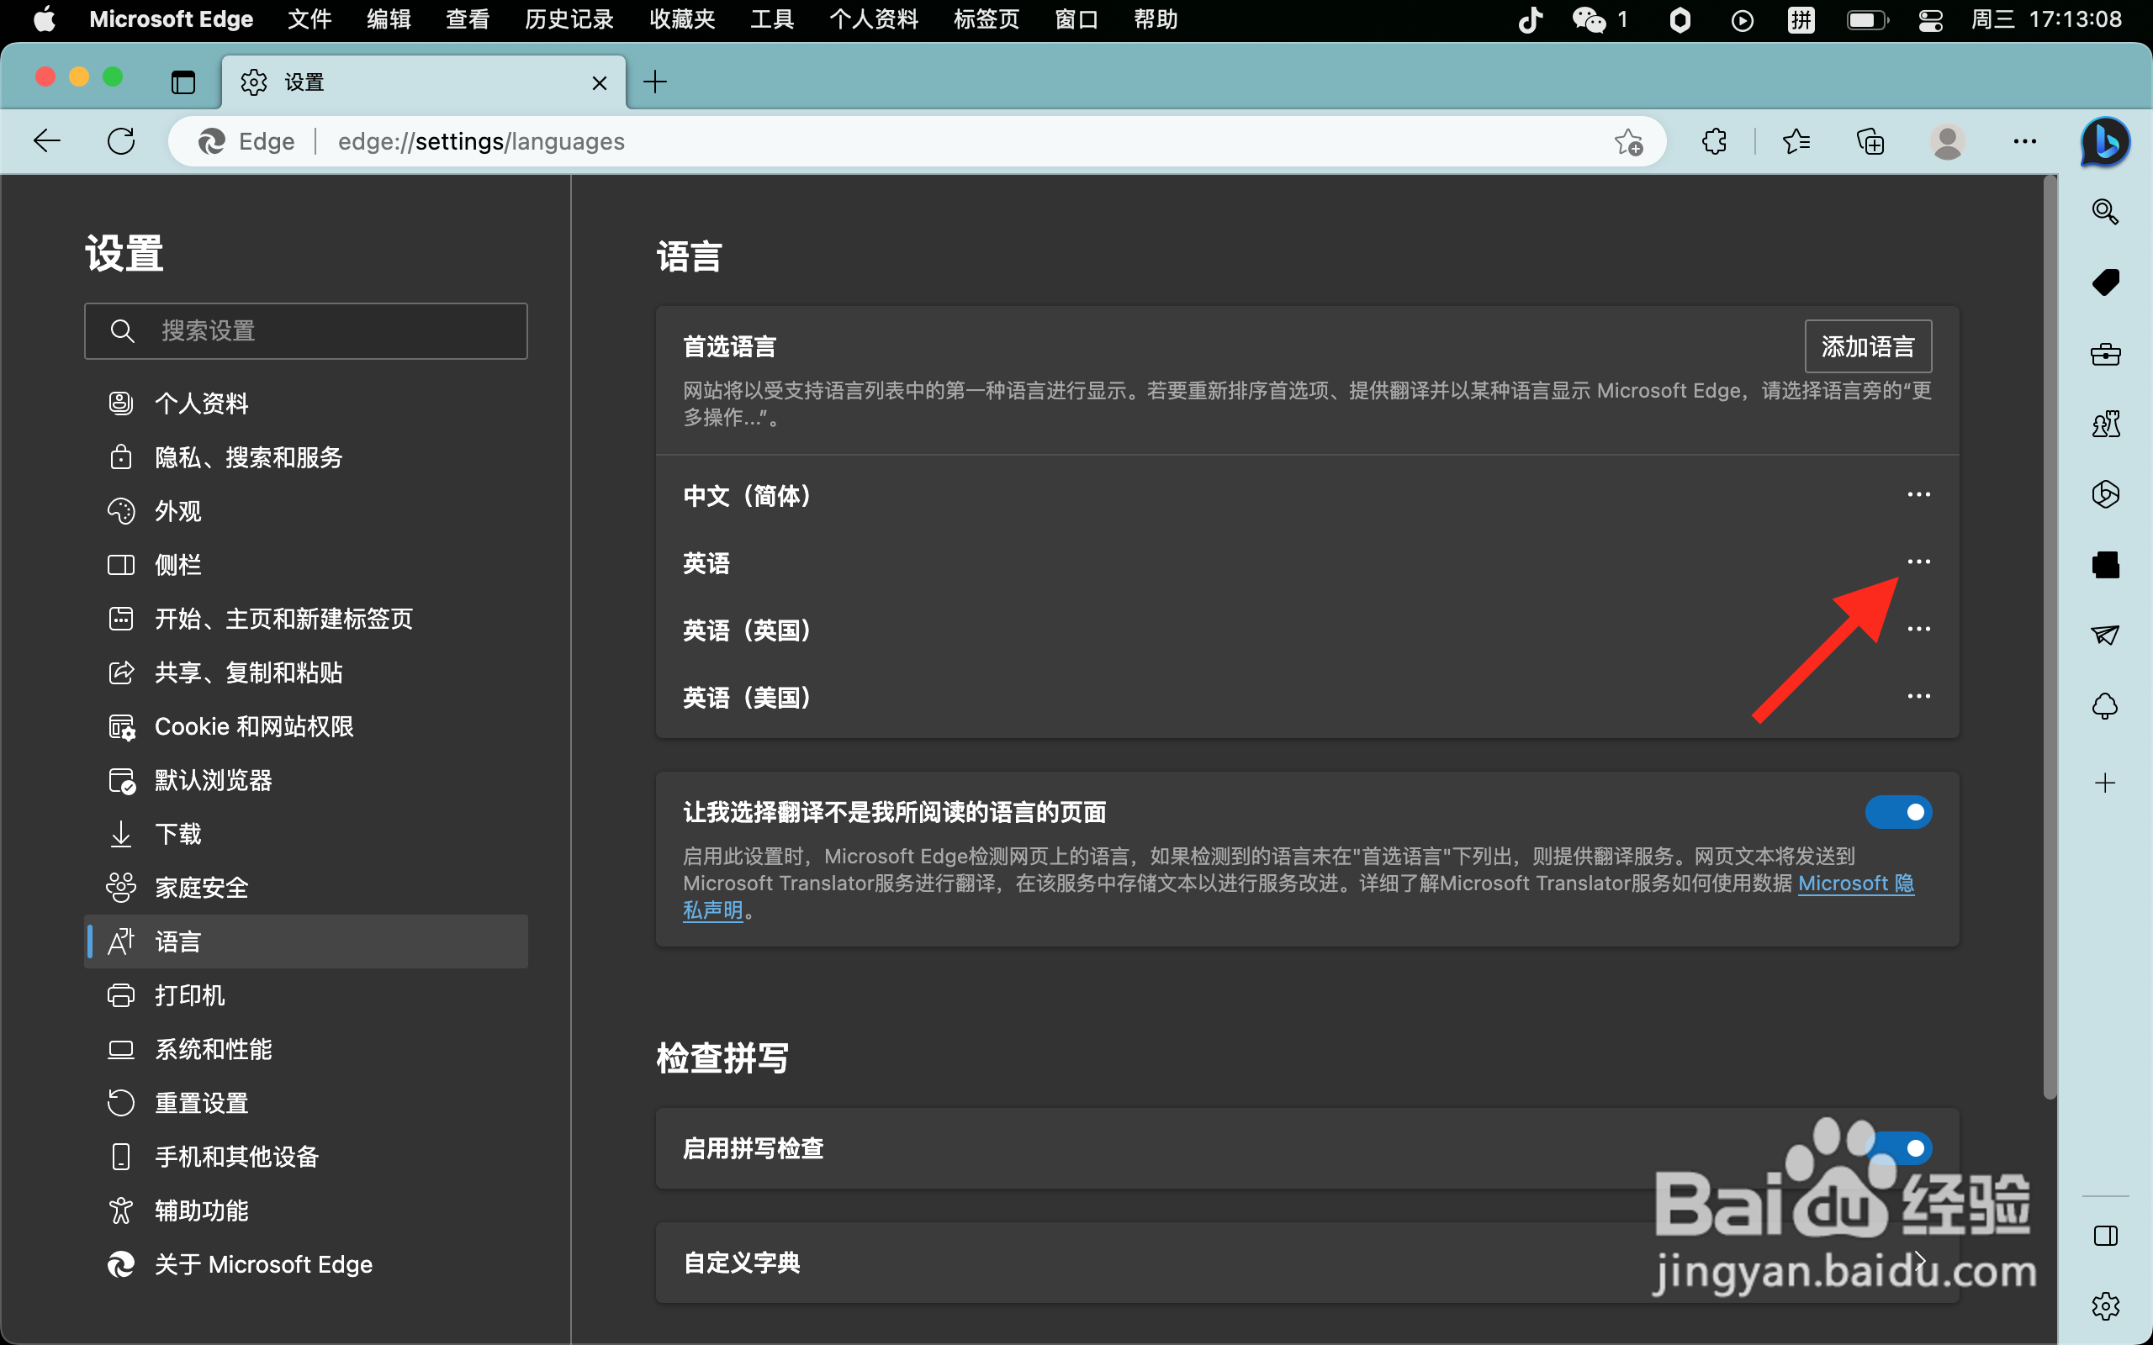Click the refresh page button
2153x1345 pixels.
pyautogui.click(x=121, y=141)
